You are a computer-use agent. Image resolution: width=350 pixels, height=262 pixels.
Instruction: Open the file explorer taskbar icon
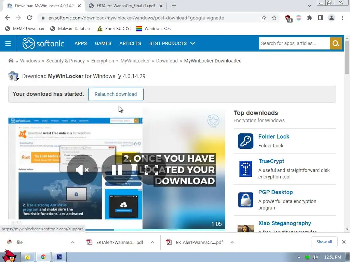[28, 257]
